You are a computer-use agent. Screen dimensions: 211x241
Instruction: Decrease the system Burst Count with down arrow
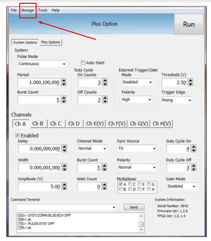(64, 102)
